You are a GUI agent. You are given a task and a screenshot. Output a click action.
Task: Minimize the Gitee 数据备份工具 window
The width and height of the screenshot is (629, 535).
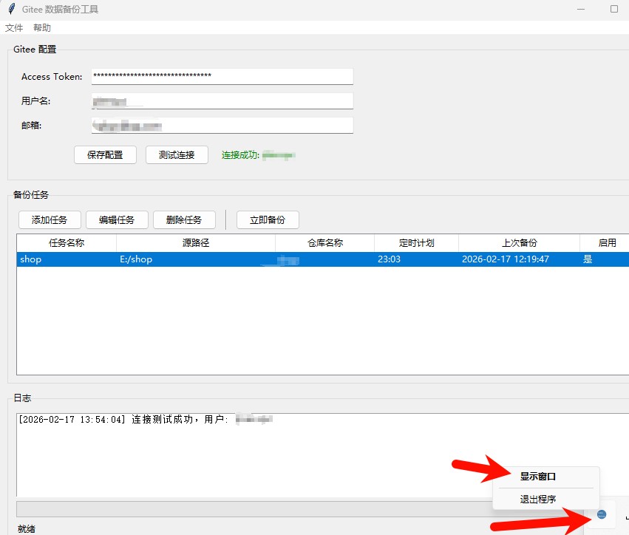click(581, 9)
